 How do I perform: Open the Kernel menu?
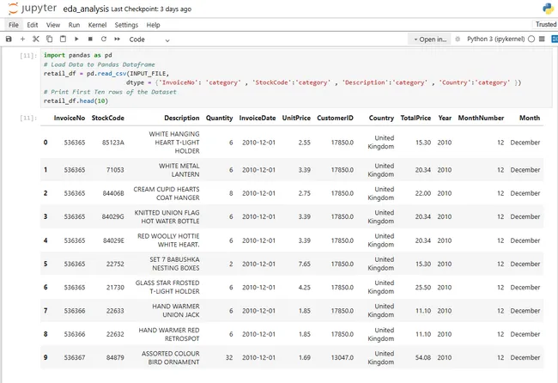click(x=97, y=25)
